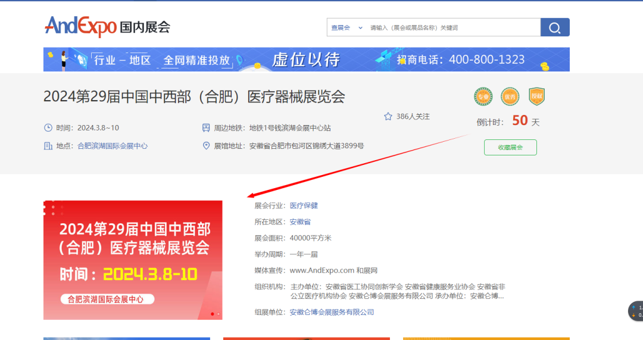Image resolution: width=643 pixels, height=340 pixels.
Task: Open the 查展会 search type dropdown
Action: point(347,27)
